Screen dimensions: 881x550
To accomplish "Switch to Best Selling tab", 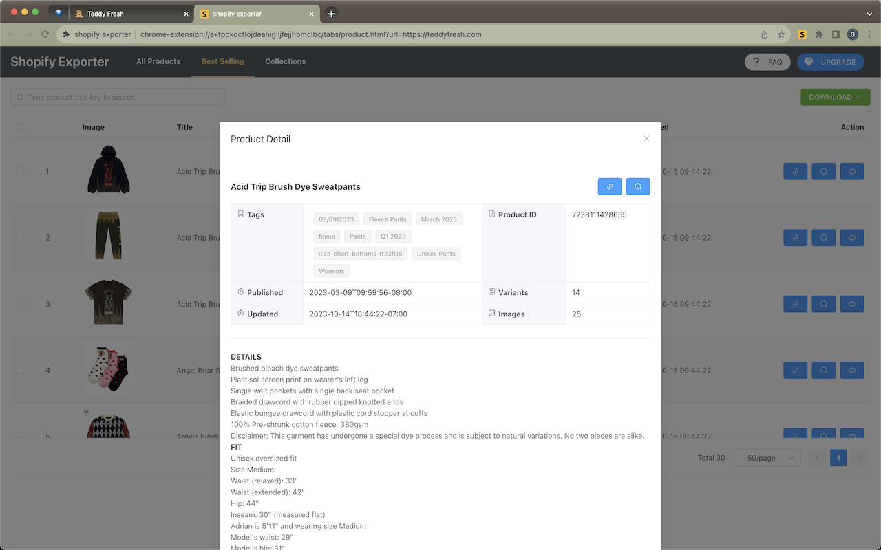I will [222, 61].
